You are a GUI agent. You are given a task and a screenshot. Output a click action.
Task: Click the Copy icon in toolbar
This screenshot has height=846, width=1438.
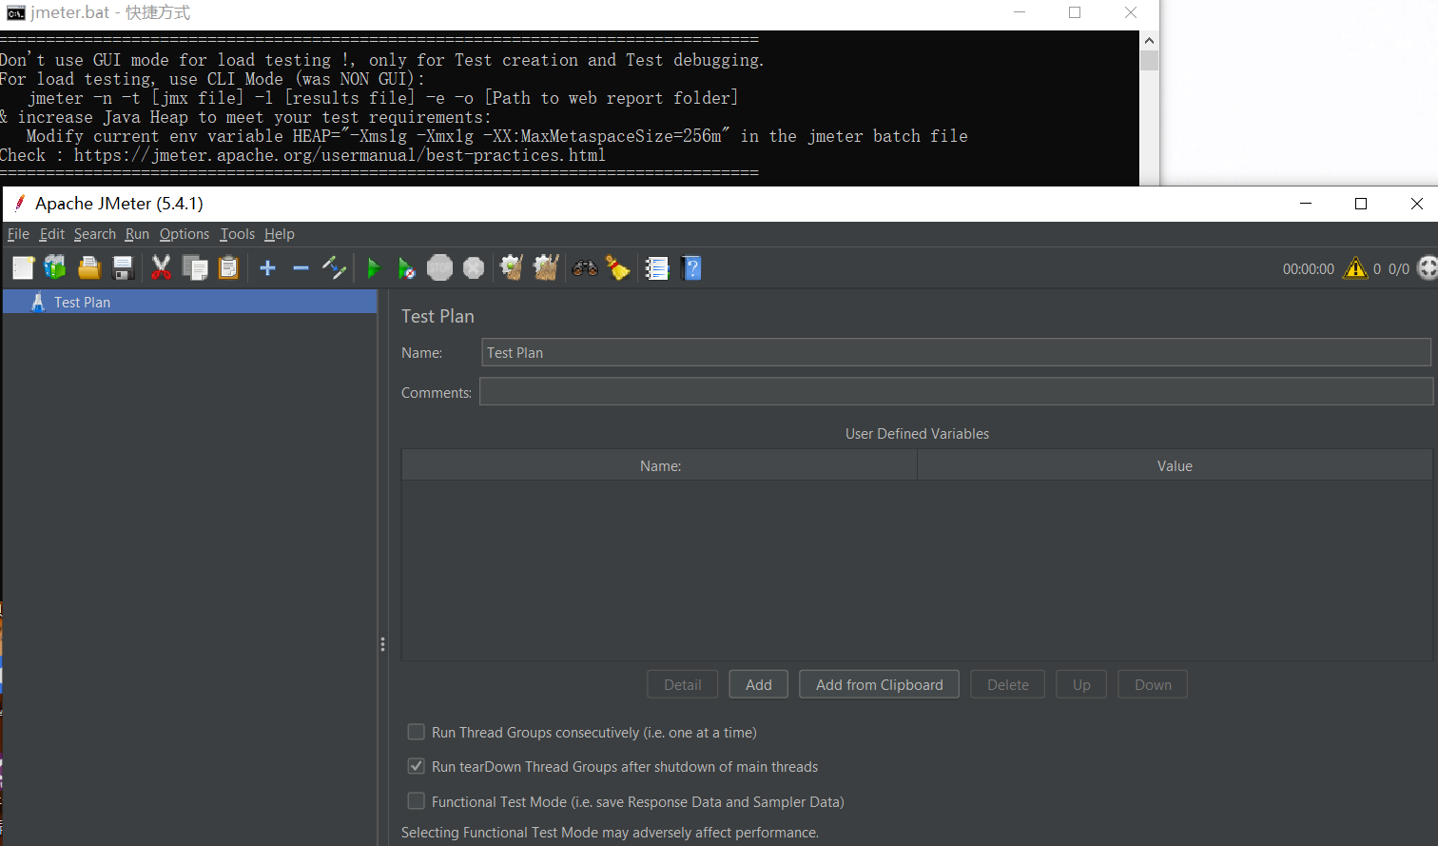(195, 268)
